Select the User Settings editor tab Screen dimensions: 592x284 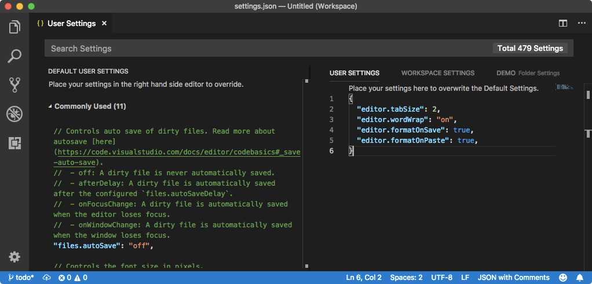point(70,23)
